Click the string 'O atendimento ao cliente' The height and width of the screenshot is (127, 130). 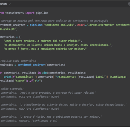pyautogui.click(x=58, y=45)
